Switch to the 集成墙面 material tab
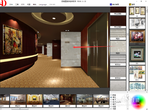 point(114,4)
